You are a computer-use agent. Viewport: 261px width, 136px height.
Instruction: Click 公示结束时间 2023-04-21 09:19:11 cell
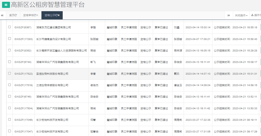coord(235,120)
